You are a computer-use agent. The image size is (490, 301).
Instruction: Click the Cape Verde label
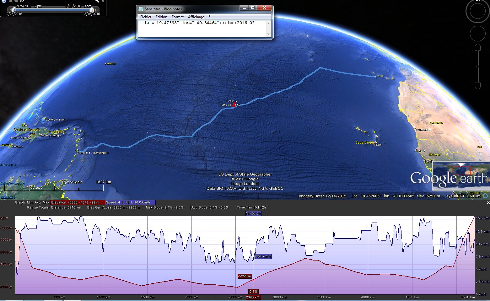(364, 142)
